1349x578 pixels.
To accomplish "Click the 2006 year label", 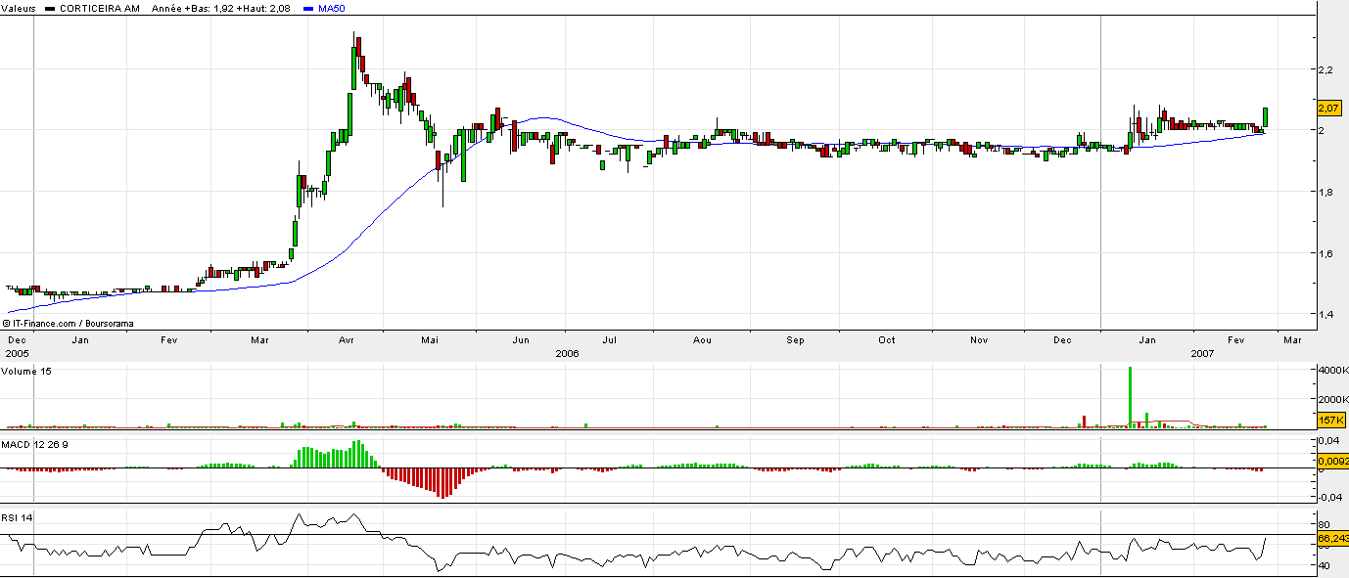I will pyautogui.click(x=568, y=353).
